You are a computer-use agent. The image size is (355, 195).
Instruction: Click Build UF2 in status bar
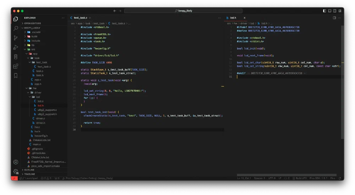(x=300, y=178)
